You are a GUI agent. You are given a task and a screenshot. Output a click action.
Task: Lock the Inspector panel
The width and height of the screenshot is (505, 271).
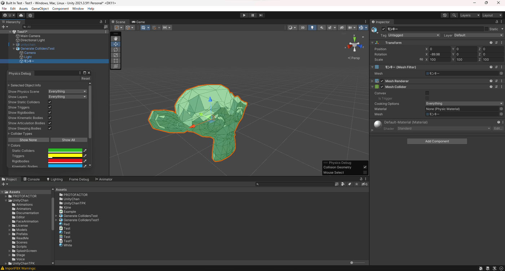coord(496,22)
